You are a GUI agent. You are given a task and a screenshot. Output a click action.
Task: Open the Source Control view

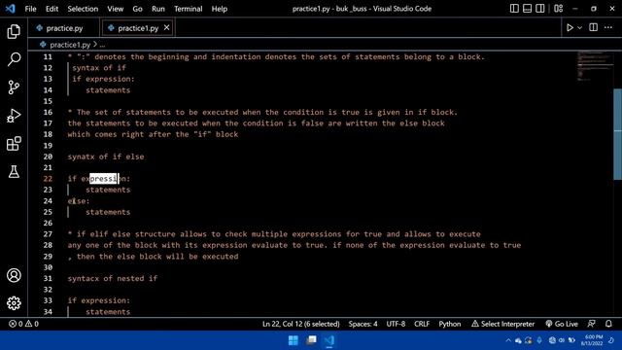14,87
